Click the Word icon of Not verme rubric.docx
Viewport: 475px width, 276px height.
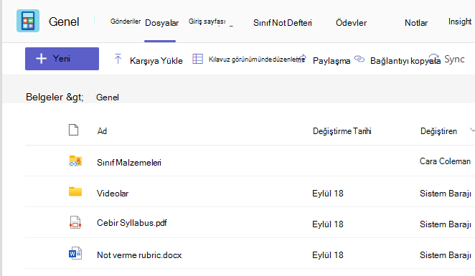75,253
